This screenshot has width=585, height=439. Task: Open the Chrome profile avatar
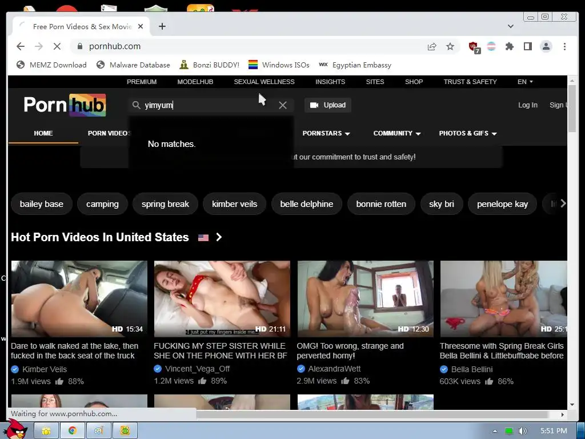546,46
